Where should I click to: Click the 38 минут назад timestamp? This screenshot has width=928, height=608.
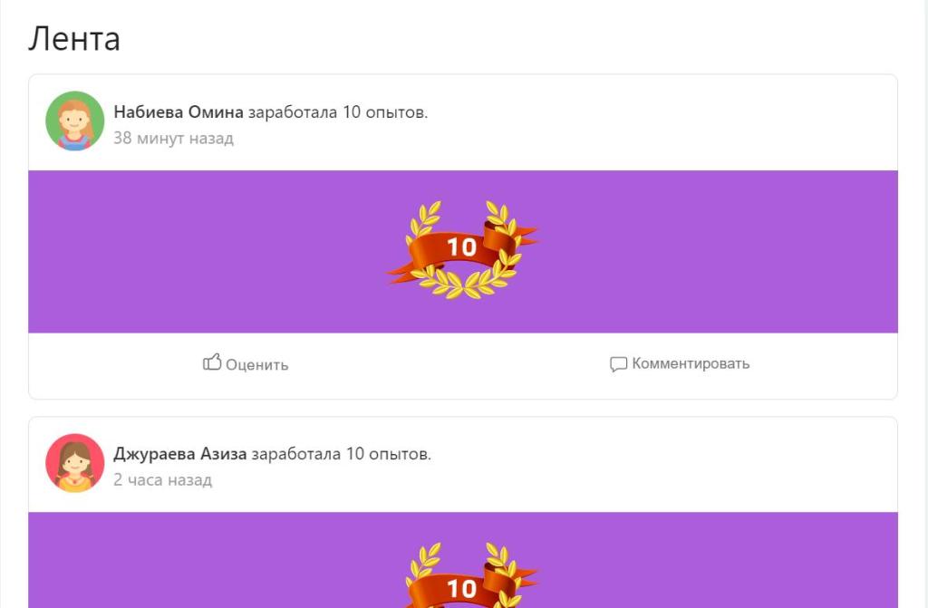(x=173, y=138)
